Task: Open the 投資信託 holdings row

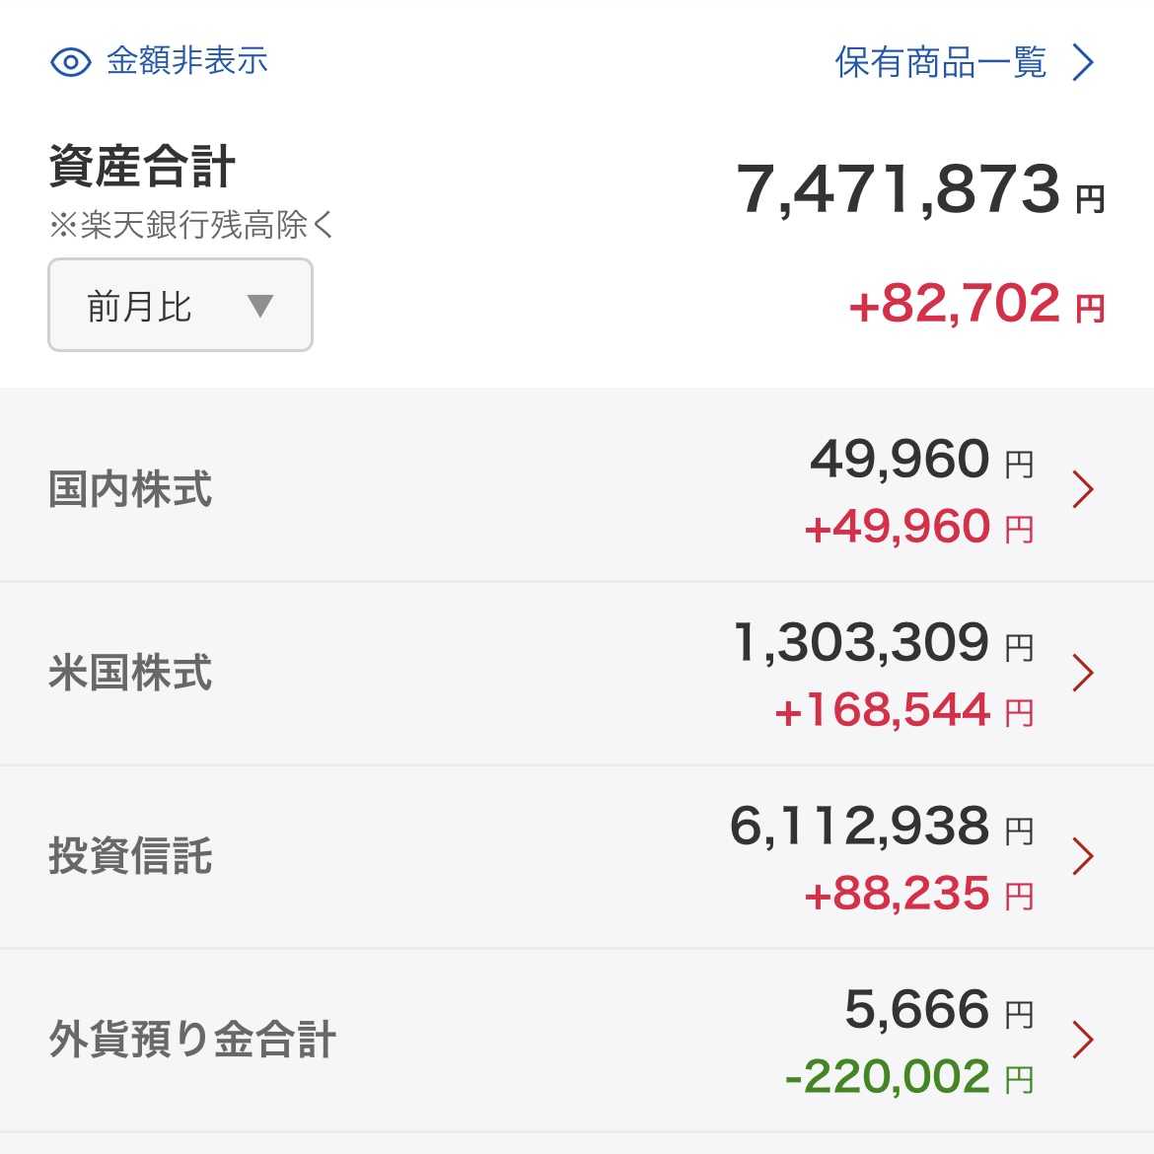Action: point(130,856)
